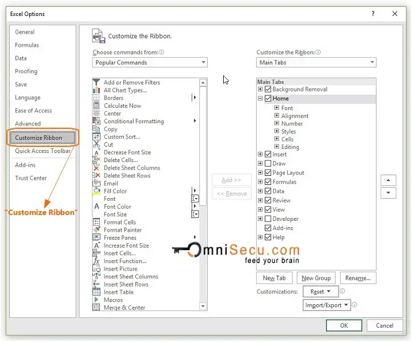
Task: Uncheck the Background Removal checkbox
Action: (268, 89)
